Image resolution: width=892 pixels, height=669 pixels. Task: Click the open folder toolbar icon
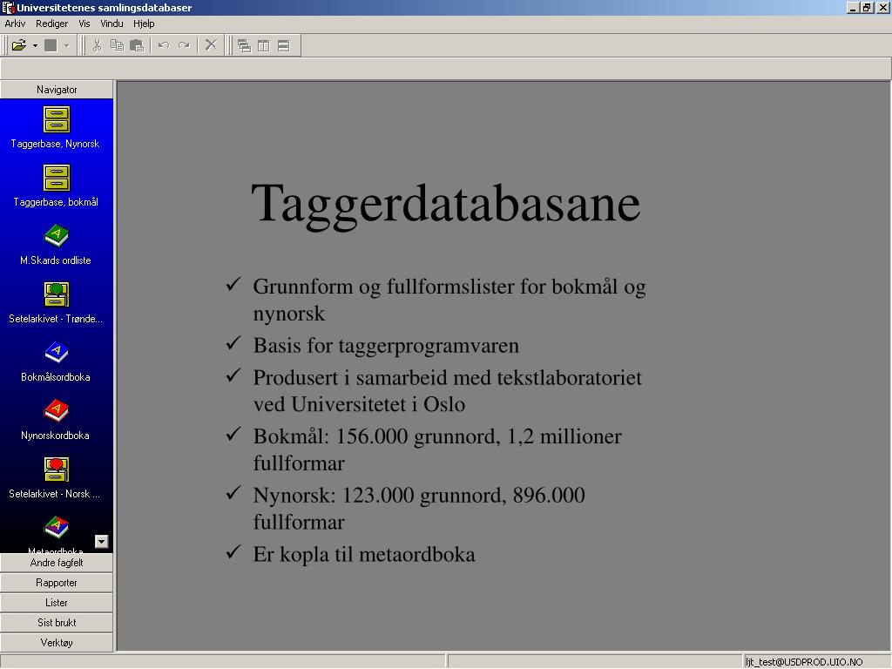pyautogui.click(x=19, y=45)
